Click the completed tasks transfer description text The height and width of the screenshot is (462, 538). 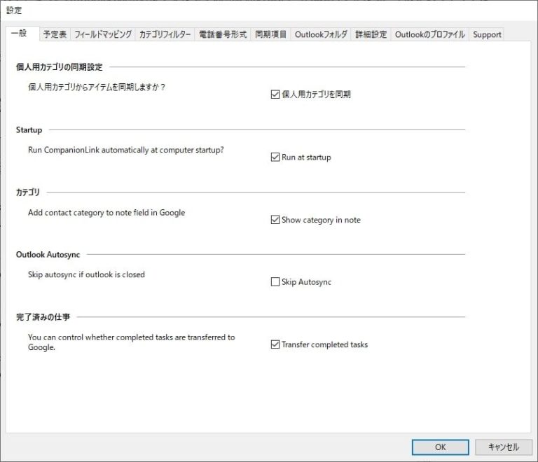(x=132, y=342)
